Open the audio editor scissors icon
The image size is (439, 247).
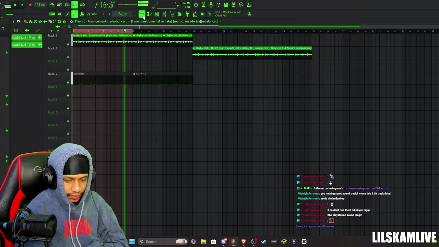tap(203, 5)
